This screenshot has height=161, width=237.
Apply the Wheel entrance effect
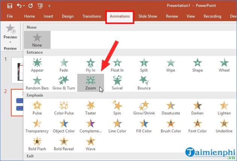(x=224, y=65)
